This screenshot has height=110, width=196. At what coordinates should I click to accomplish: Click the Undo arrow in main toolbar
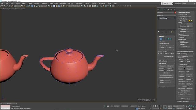pyautogui.click(x=2, y=6)
